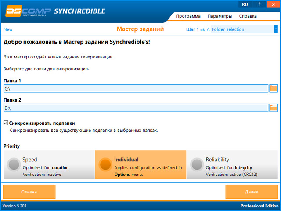
Task: Open the Программа menu
Action: [x=188, y=16]
